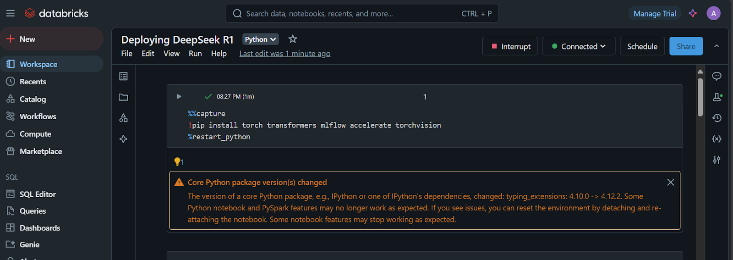Click the notebook title Deploying DeepSeek R1
733x260 pixels.
[177, 39]
